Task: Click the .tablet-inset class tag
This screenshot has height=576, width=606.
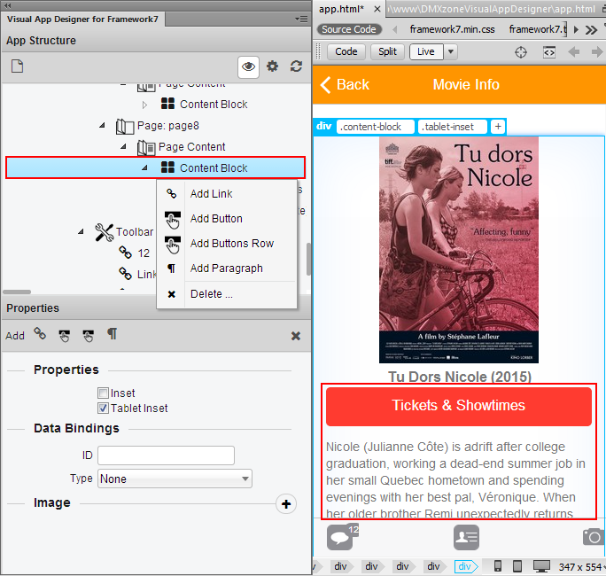Action: [x=452, y=127]
